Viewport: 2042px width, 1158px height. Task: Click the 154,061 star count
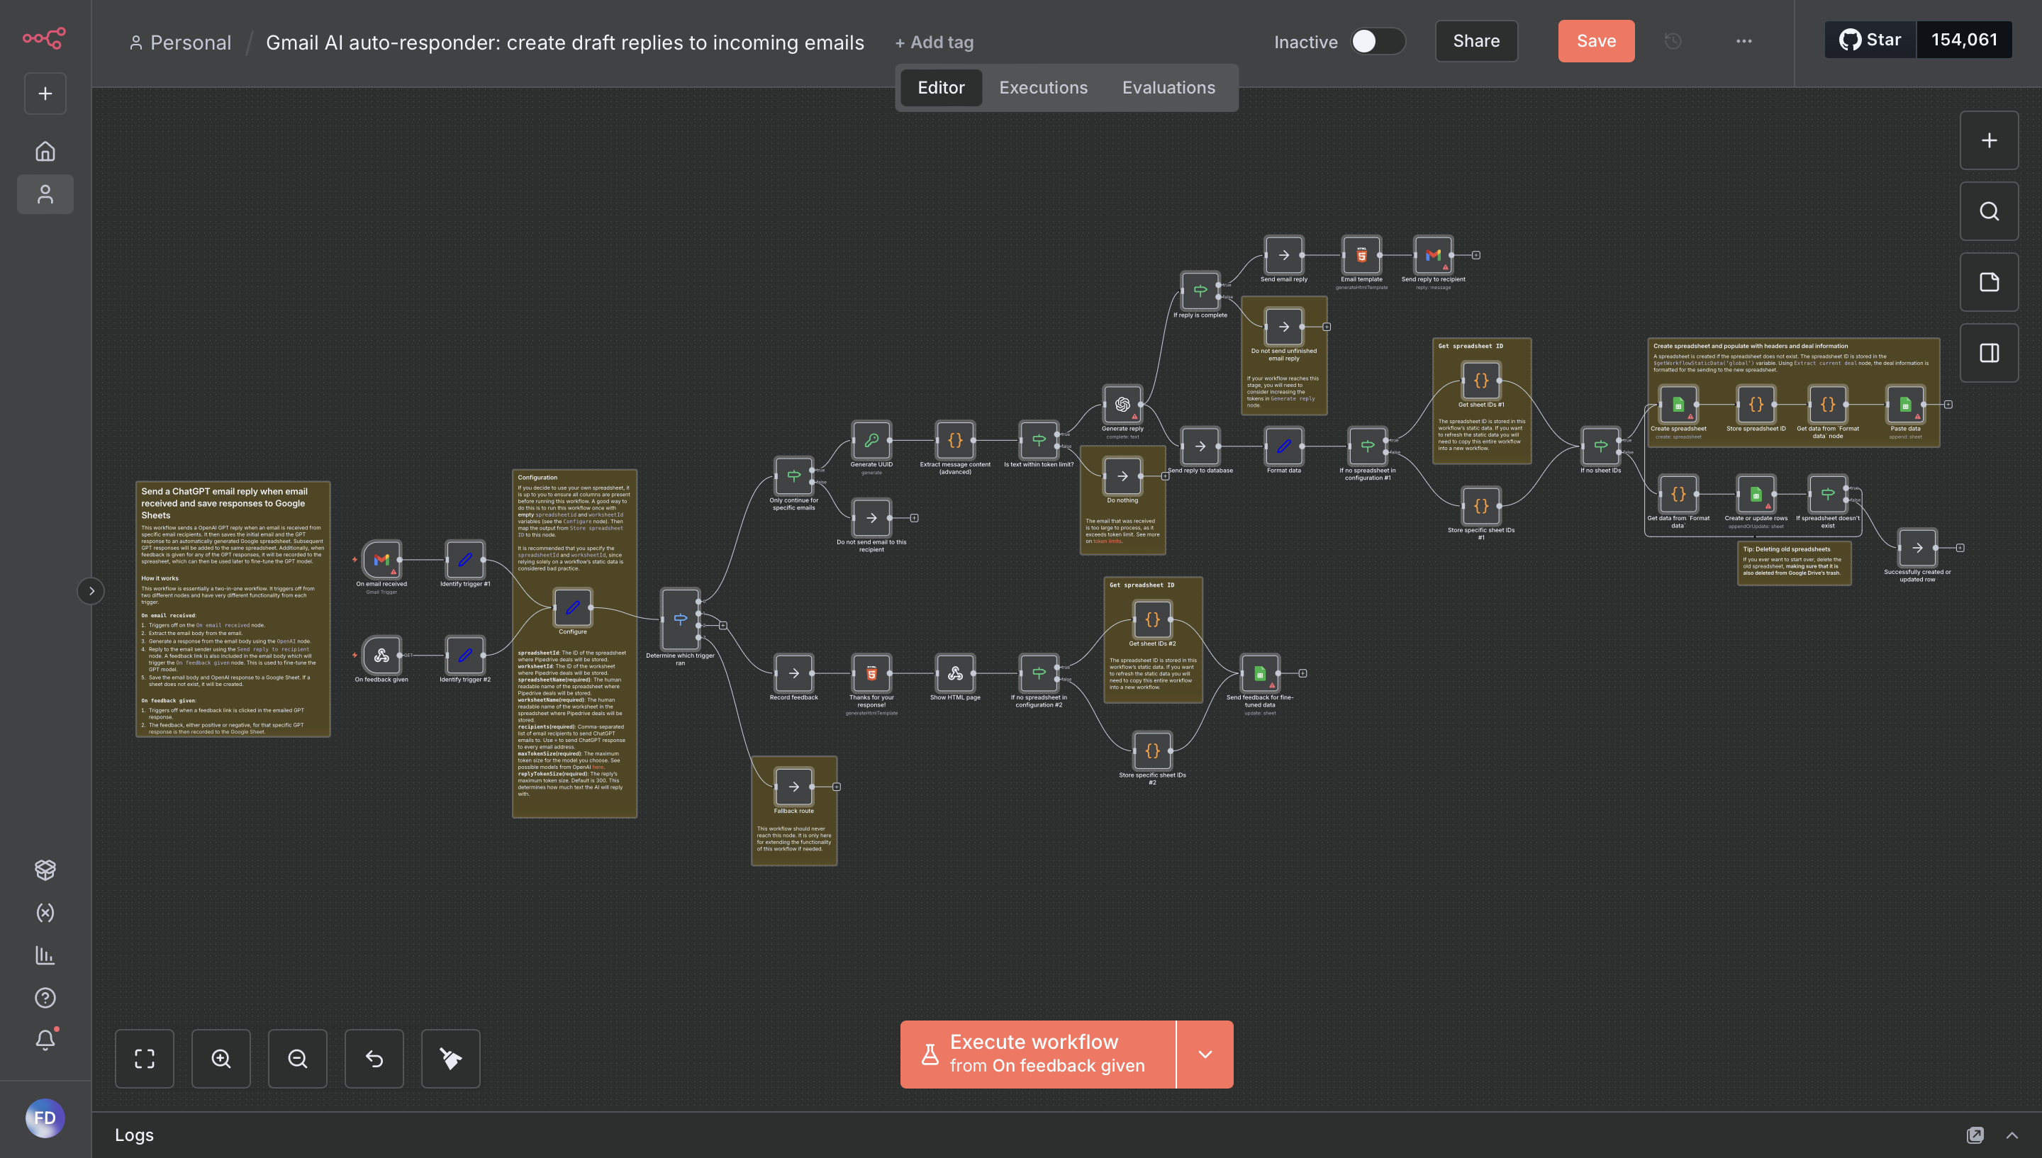(x=1964, y=40)
